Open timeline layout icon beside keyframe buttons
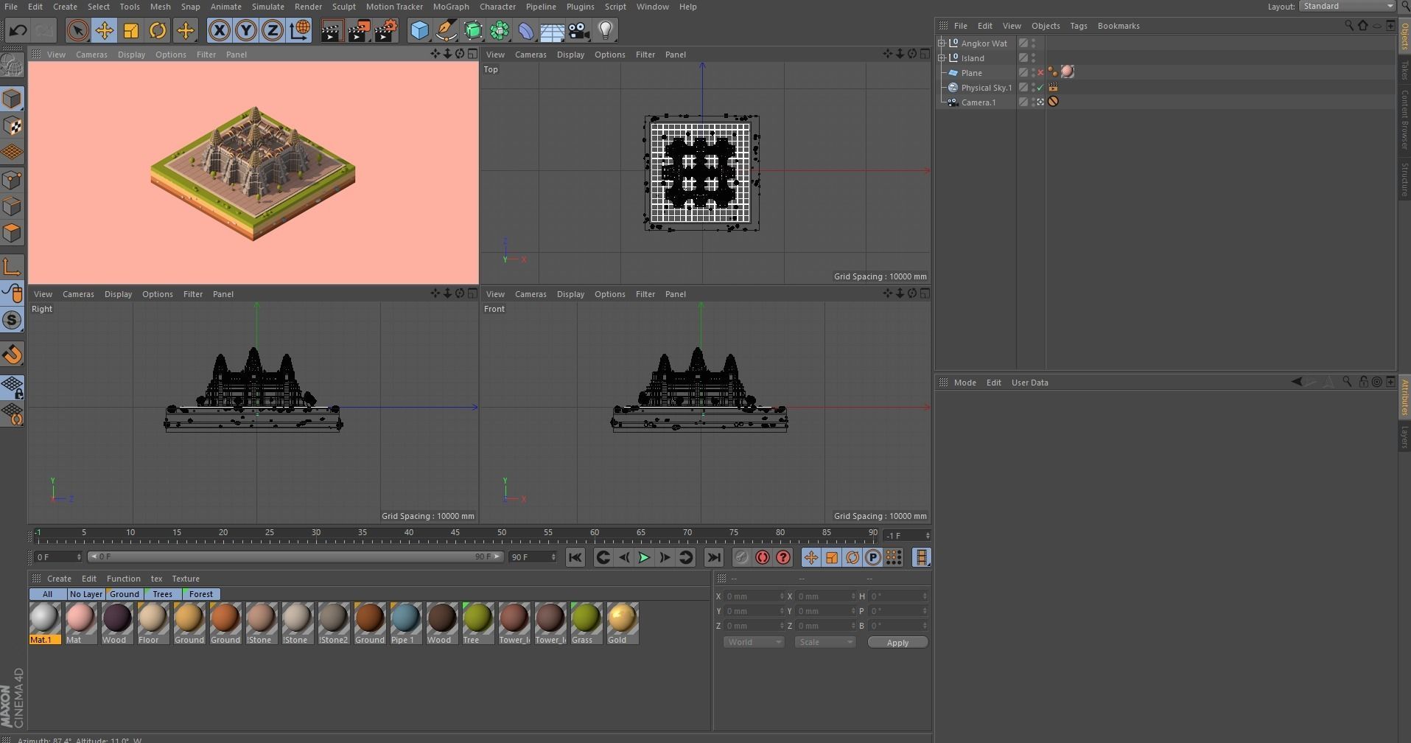Image resolution: width=1411 pixels, height=743 pixels. (921, 557)
